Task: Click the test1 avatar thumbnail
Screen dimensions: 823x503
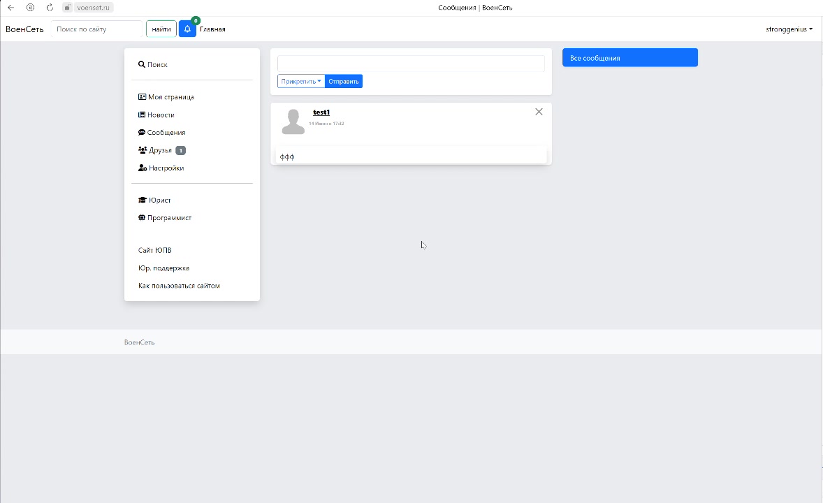Action: coord(293,122)
